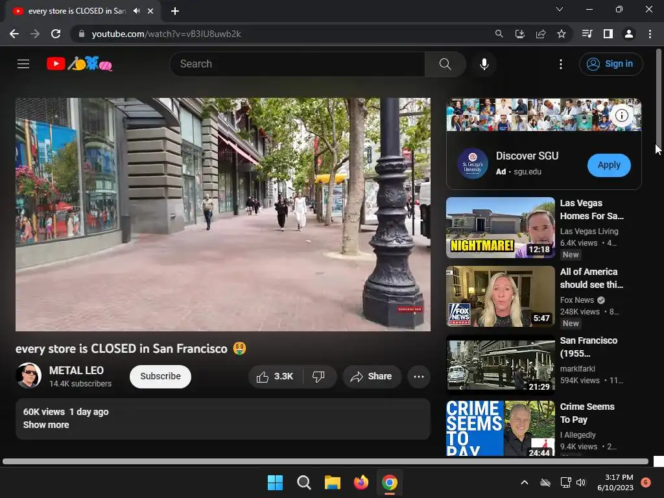Go to YouTube home via logo

coord(79,64)
